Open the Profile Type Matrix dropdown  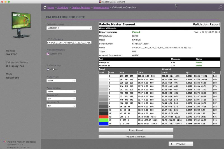61,81
